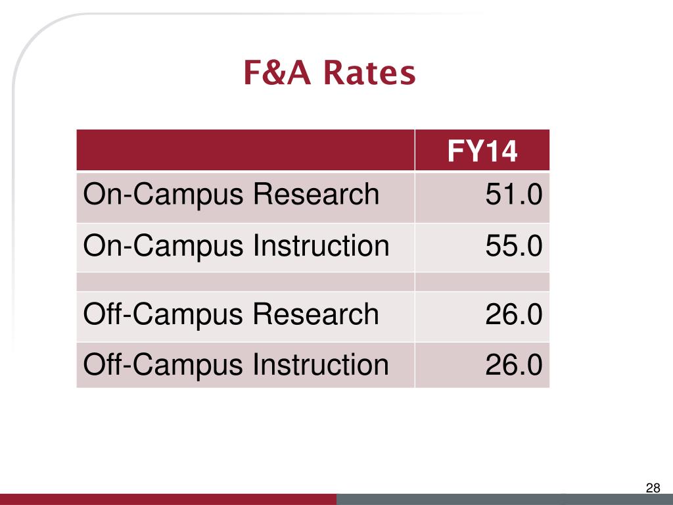Screen dimensions: 673x505
Task: Click the word Instruction in Off-Campus row
Action: 321,364
